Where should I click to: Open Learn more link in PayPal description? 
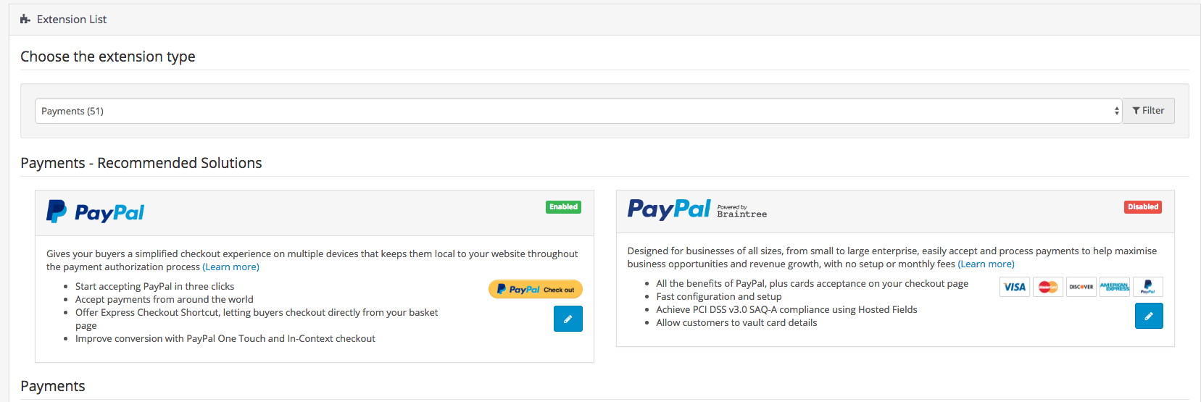[230, 267]
